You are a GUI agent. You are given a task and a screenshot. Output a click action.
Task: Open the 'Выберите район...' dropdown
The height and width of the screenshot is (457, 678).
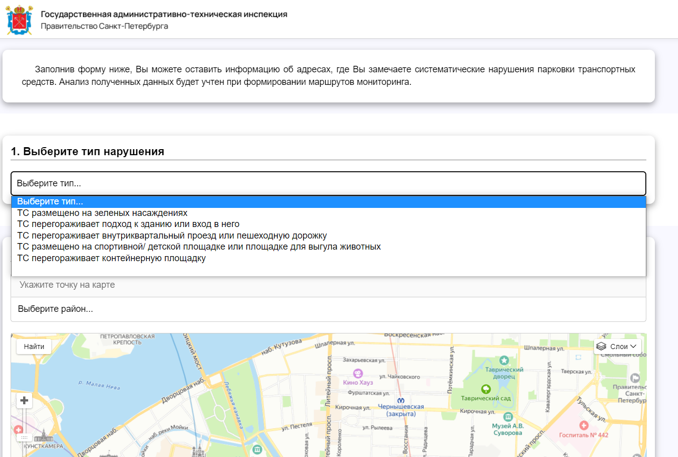point(328,309)
